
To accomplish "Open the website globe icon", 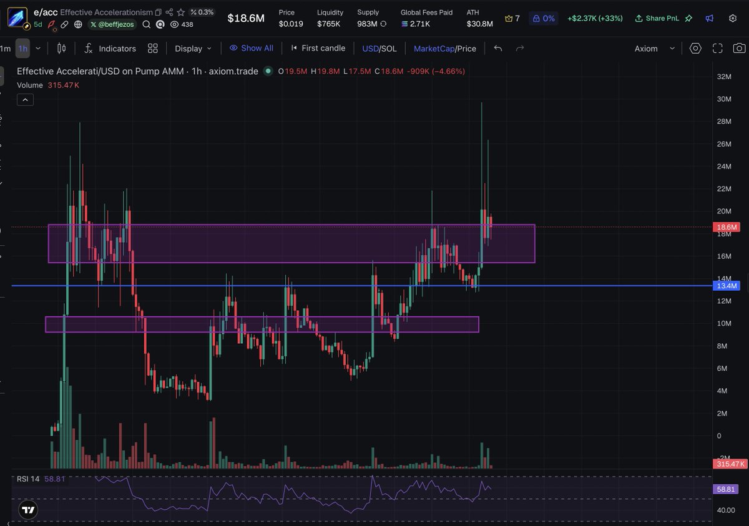I will pos(77,24).
